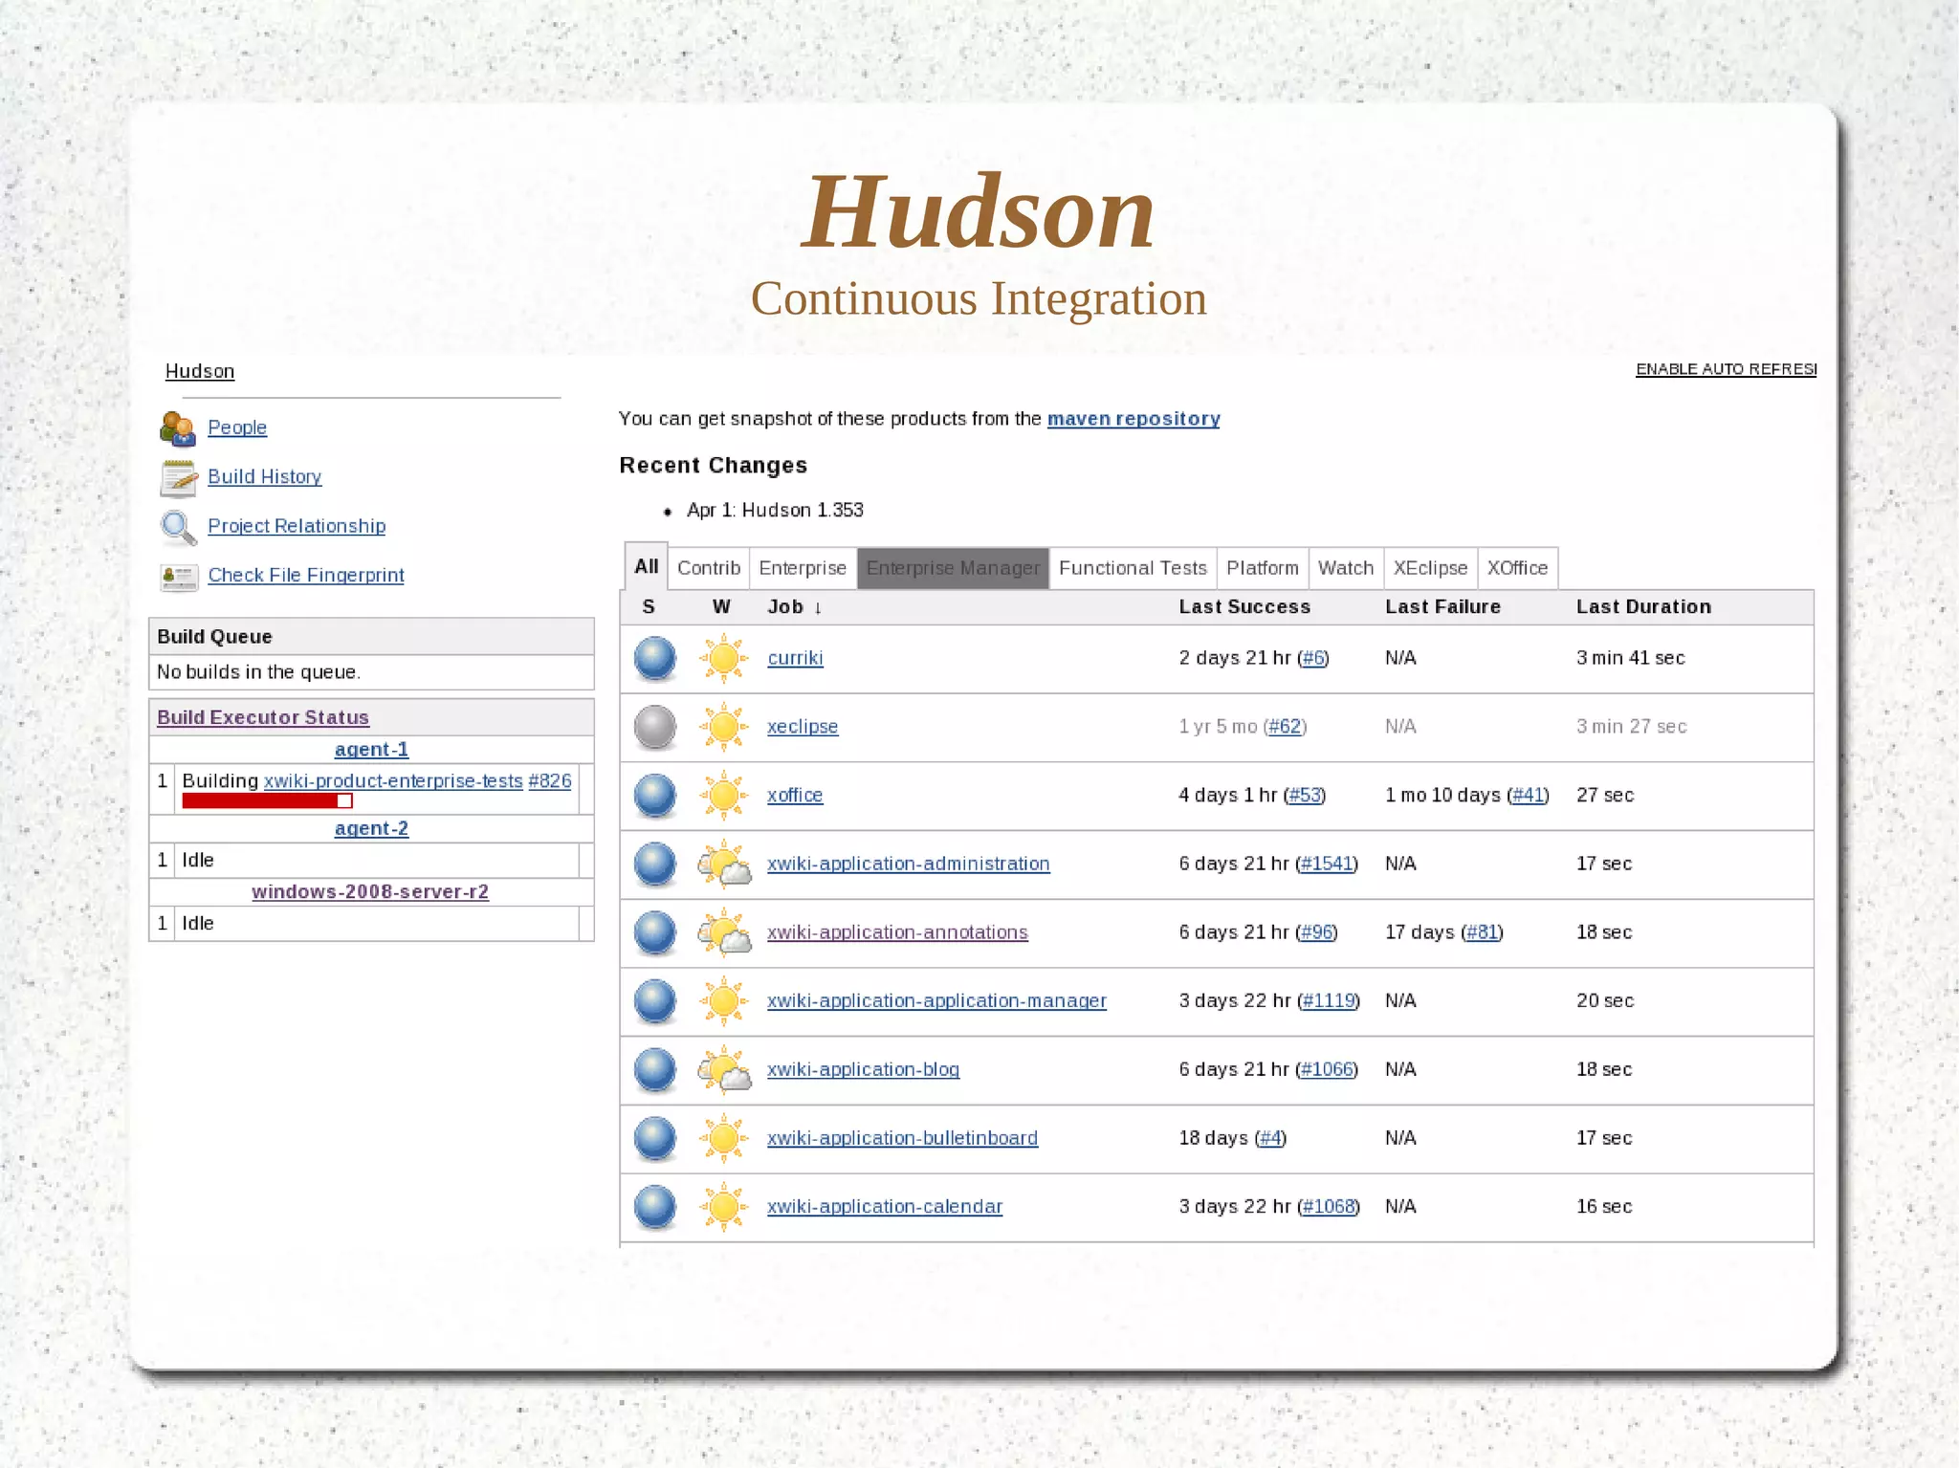Open the maven repository link

(x=1134, y=419)
